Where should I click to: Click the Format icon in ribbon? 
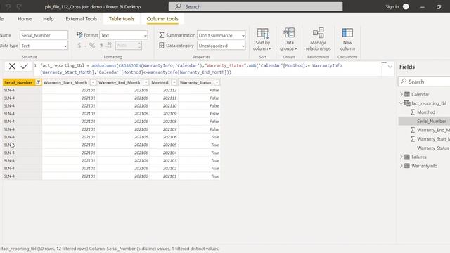tap(79, 35)
